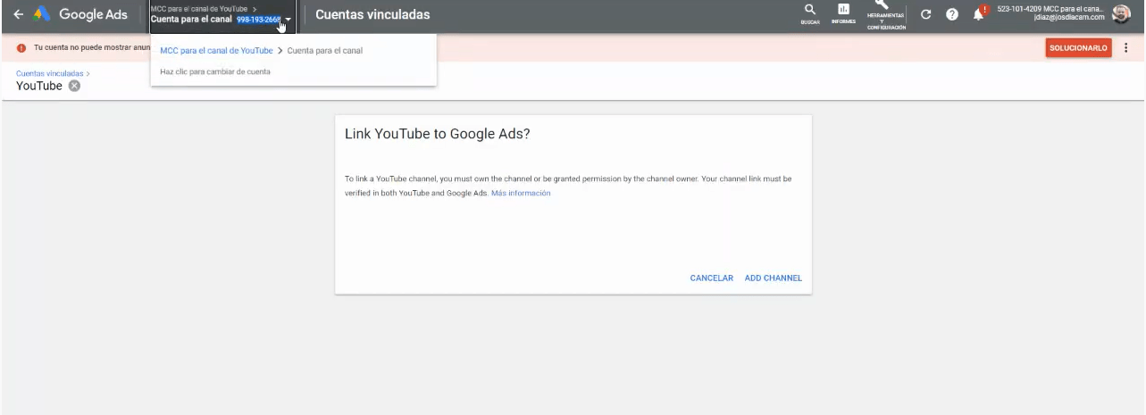
Task: Click account email jdiaz@josdiacam.com text
Action: [x=1069, y=18]
